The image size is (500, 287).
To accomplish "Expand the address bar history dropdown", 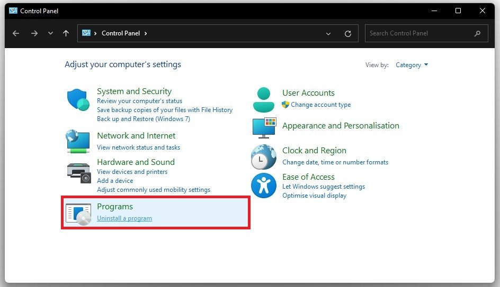I will pos(329,33).
